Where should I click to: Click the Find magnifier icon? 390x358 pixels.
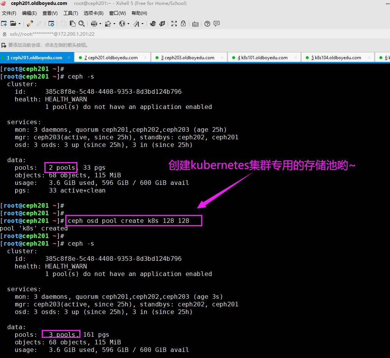coord(81,24)
